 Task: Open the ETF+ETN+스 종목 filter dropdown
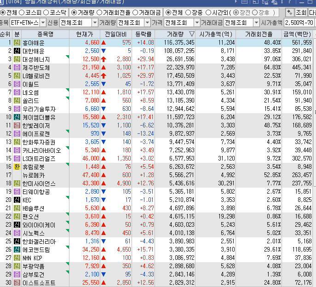tap(43, 23)
